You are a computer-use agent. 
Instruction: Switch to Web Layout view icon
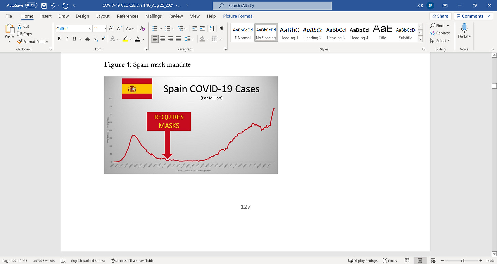(433, 261)
